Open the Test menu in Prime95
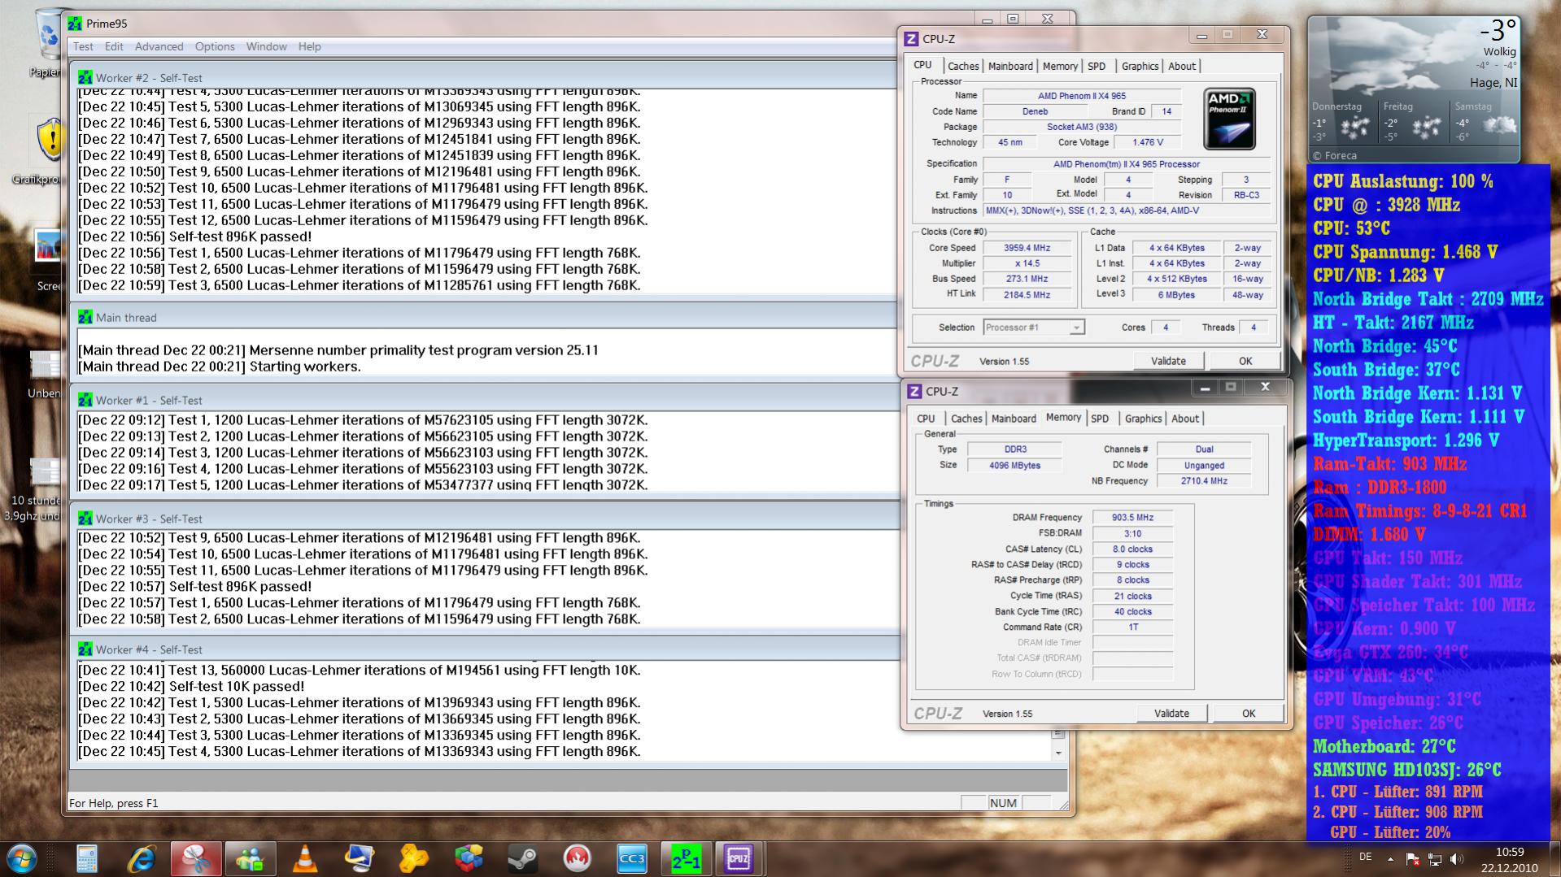Image resolution: width=1561 pixels, height=877 pixels. pos(83,46)
